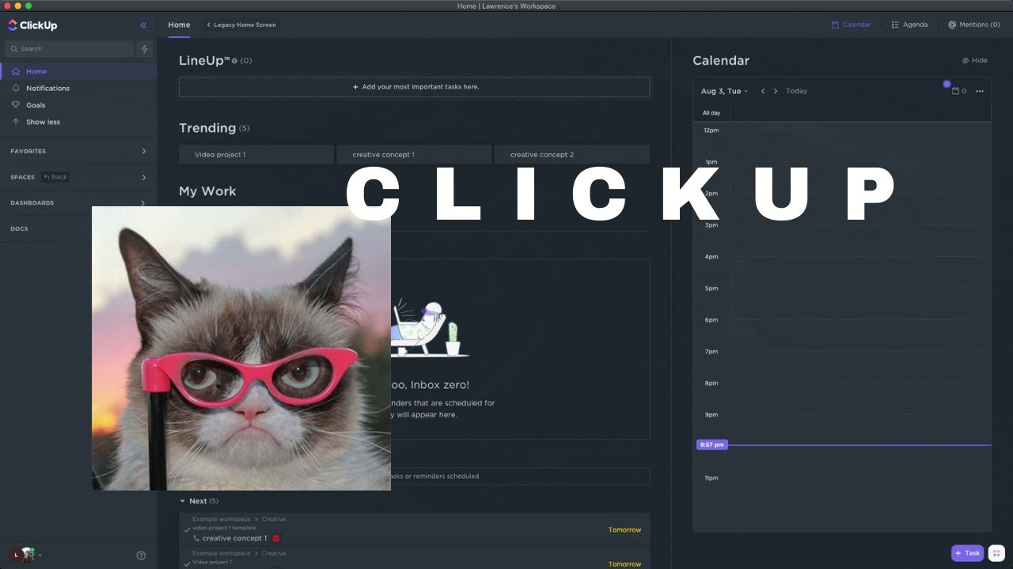
Task: Go to the next day in Calendar
Action: [x=776, y=91]
